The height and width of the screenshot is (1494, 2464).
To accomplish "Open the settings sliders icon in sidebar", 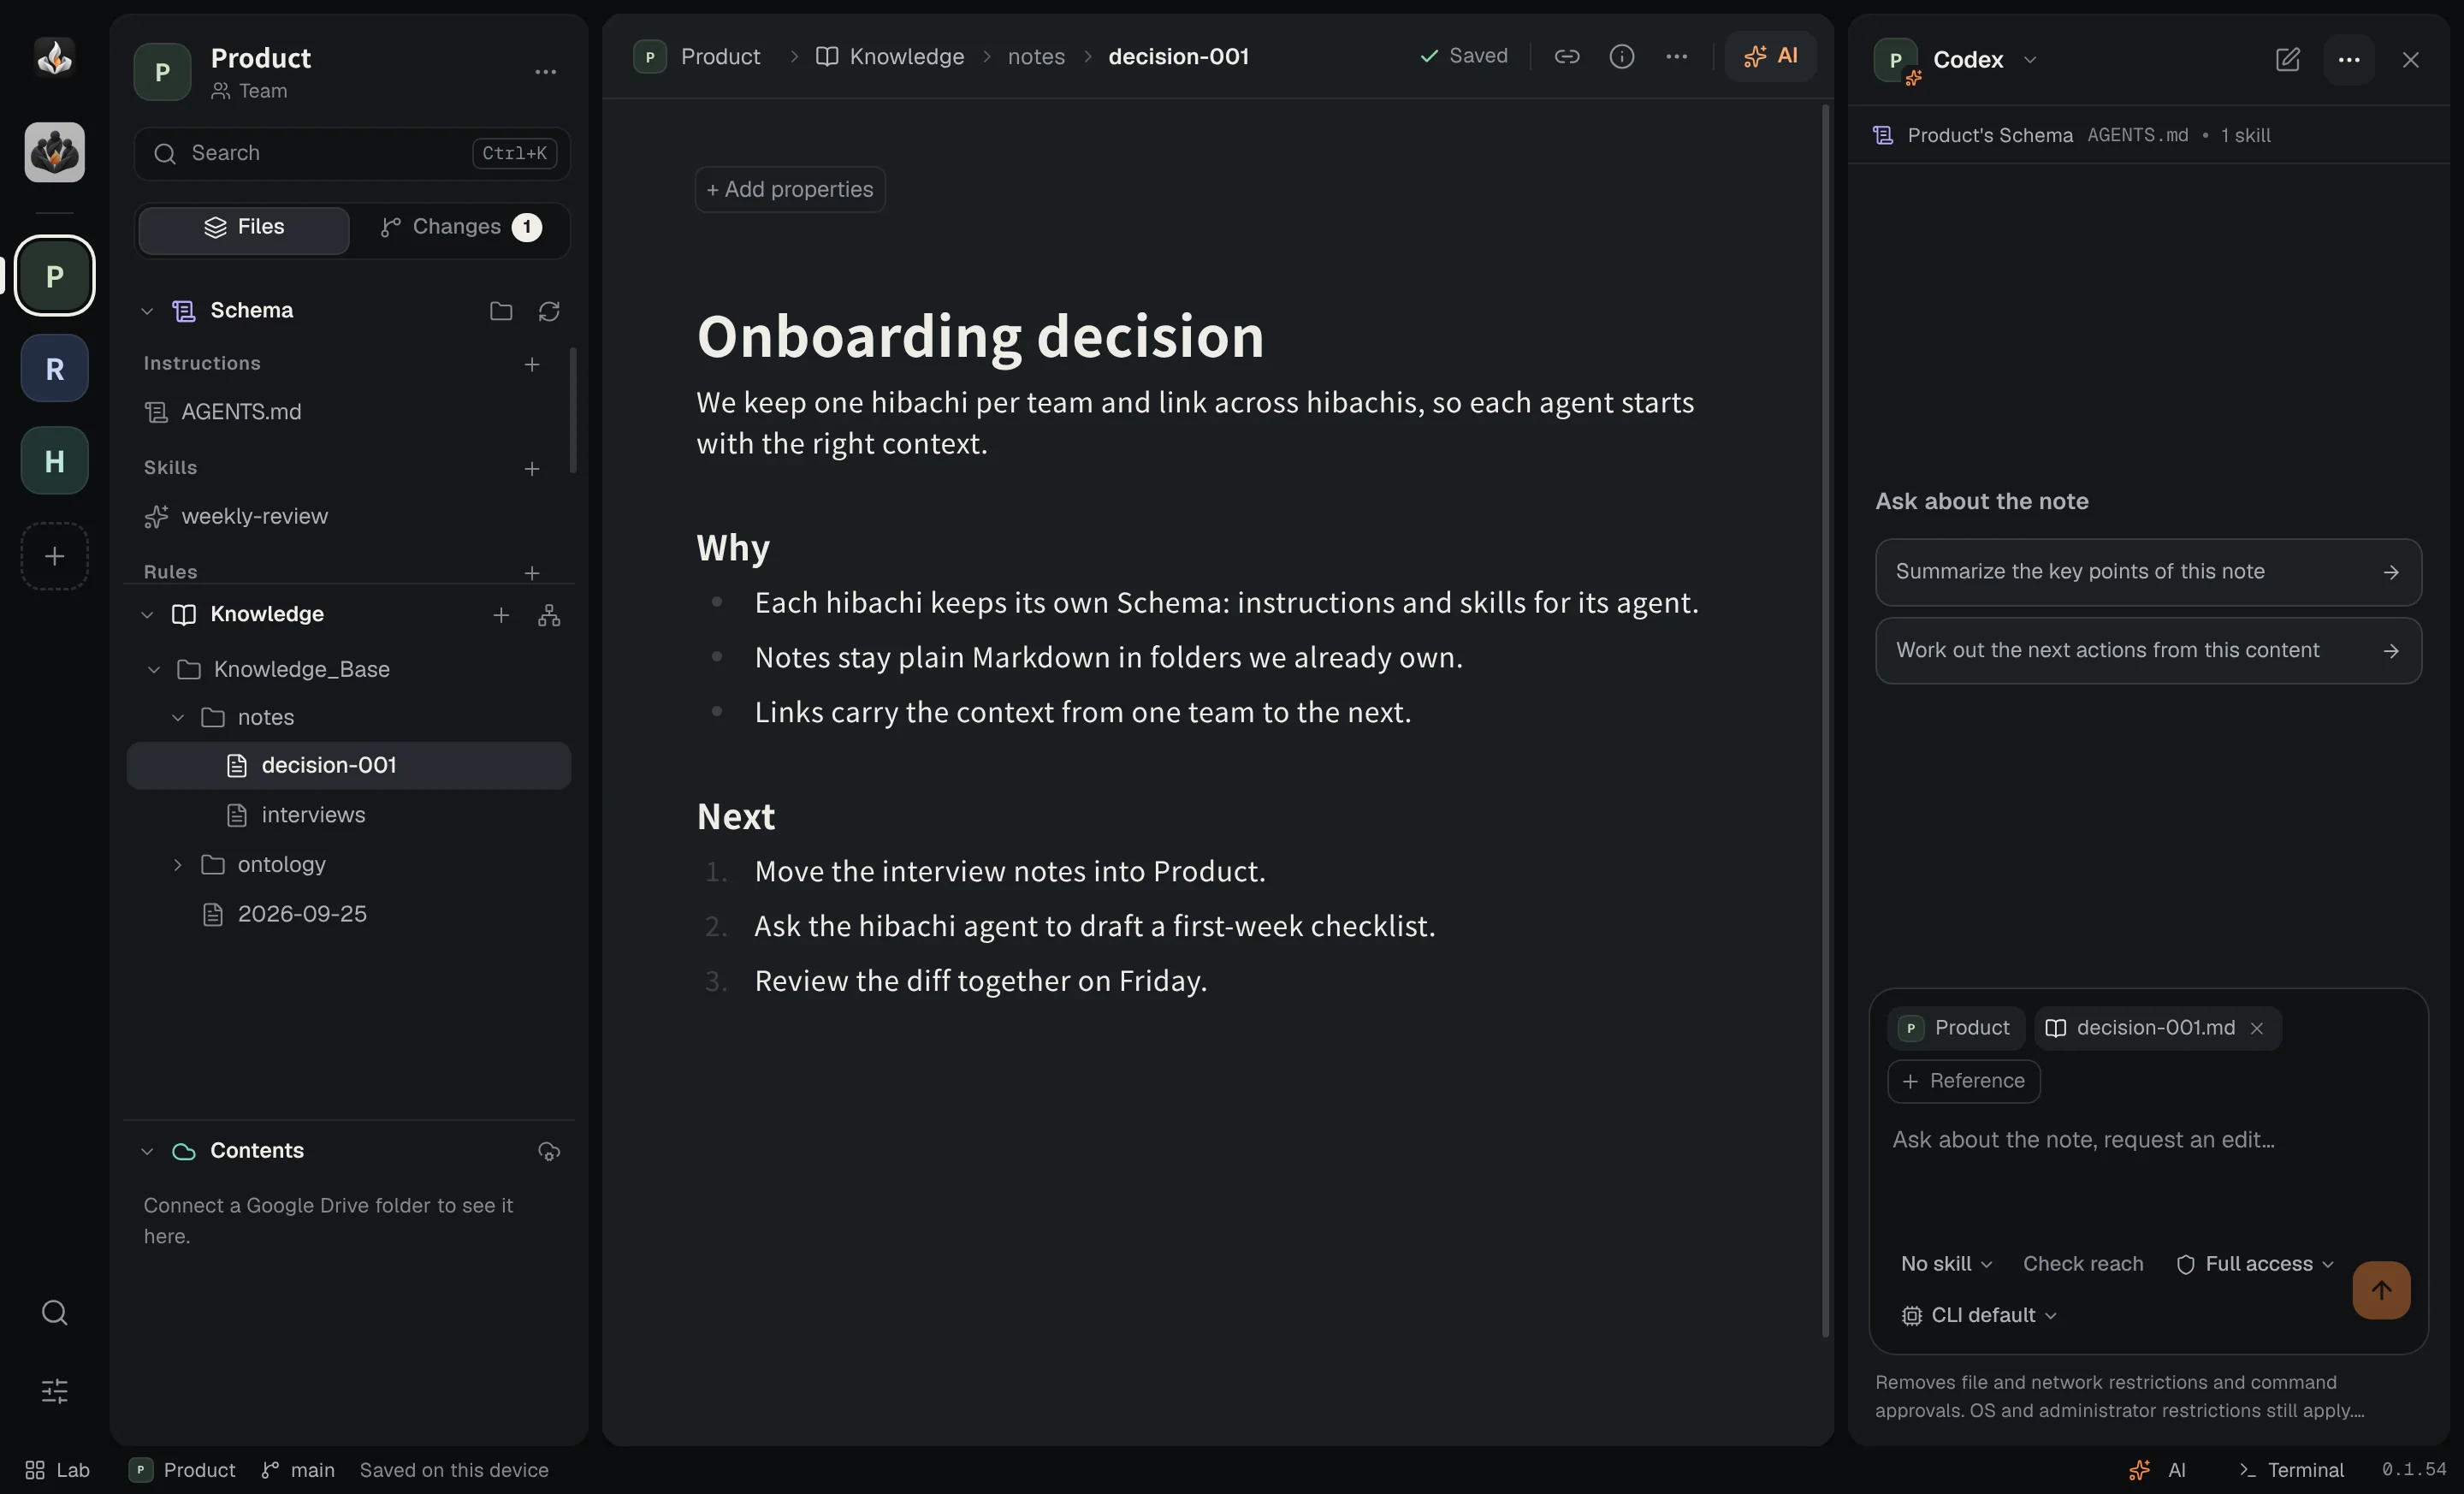I will [x=54, y=1390].
